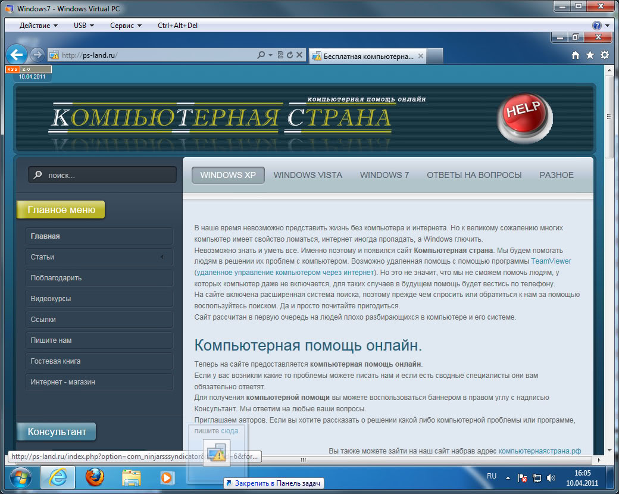Open the WINDOWS VISTA tab
The width and height of the screenshot is (619, 494).
[308, 175]
